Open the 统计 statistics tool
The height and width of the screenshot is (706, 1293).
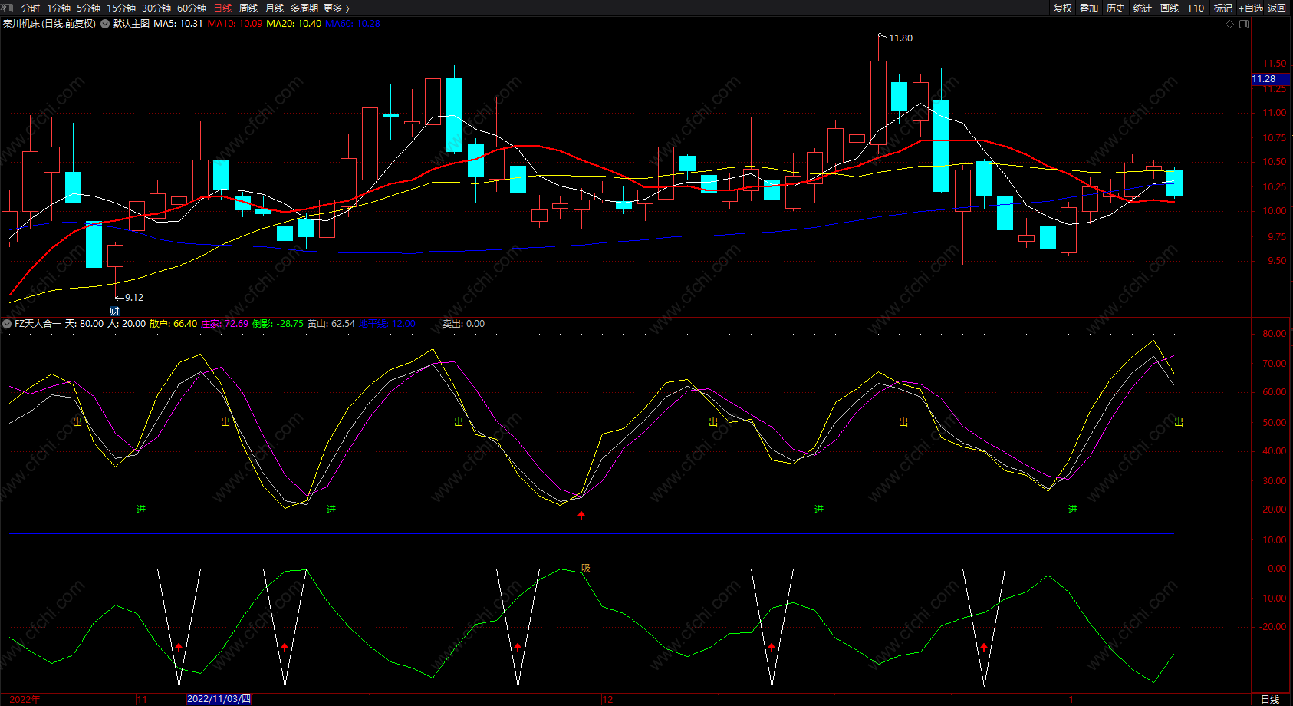click(1143, 8)
